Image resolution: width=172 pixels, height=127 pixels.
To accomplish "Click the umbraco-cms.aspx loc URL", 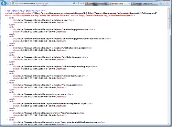I will click(61, 39).
